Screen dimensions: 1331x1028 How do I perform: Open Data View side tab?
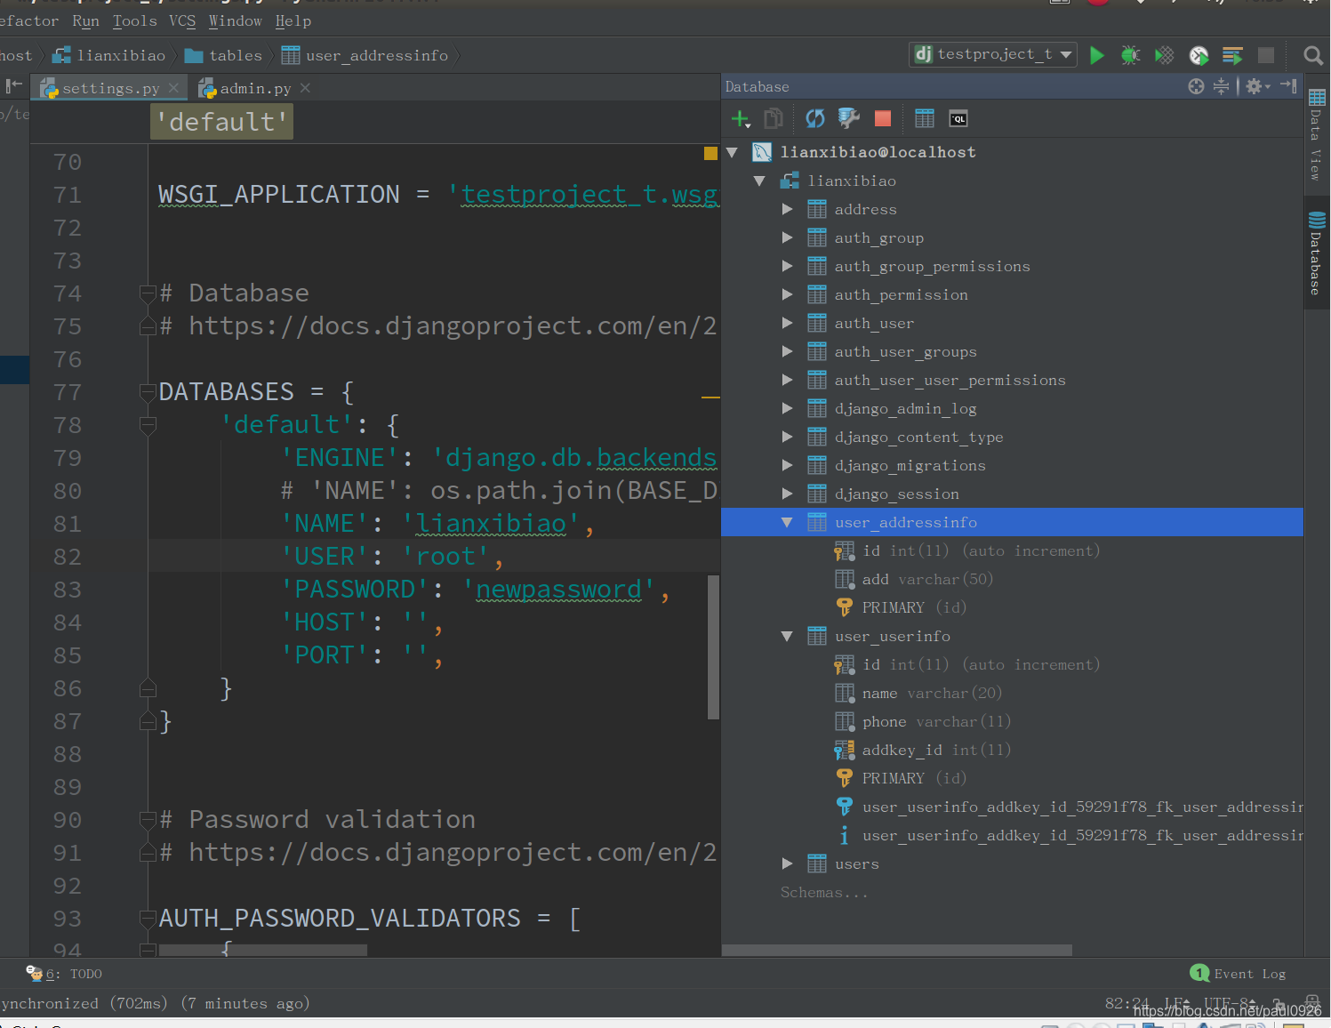tap(1317, 135)
